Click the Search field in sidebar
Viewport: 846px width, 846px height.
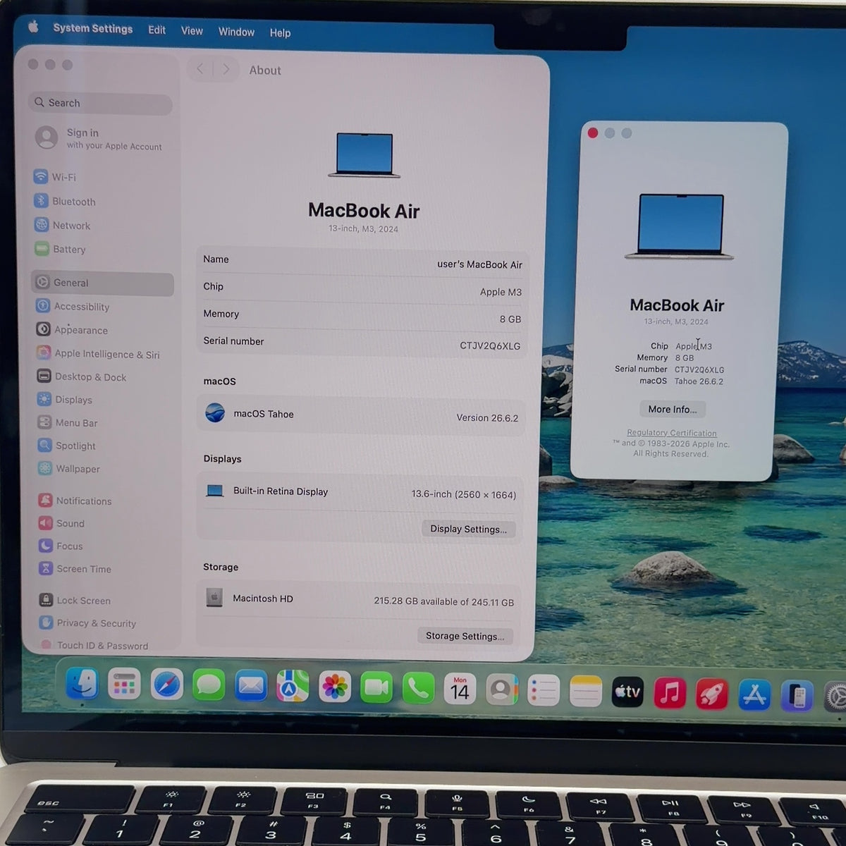tap(100, 103)
